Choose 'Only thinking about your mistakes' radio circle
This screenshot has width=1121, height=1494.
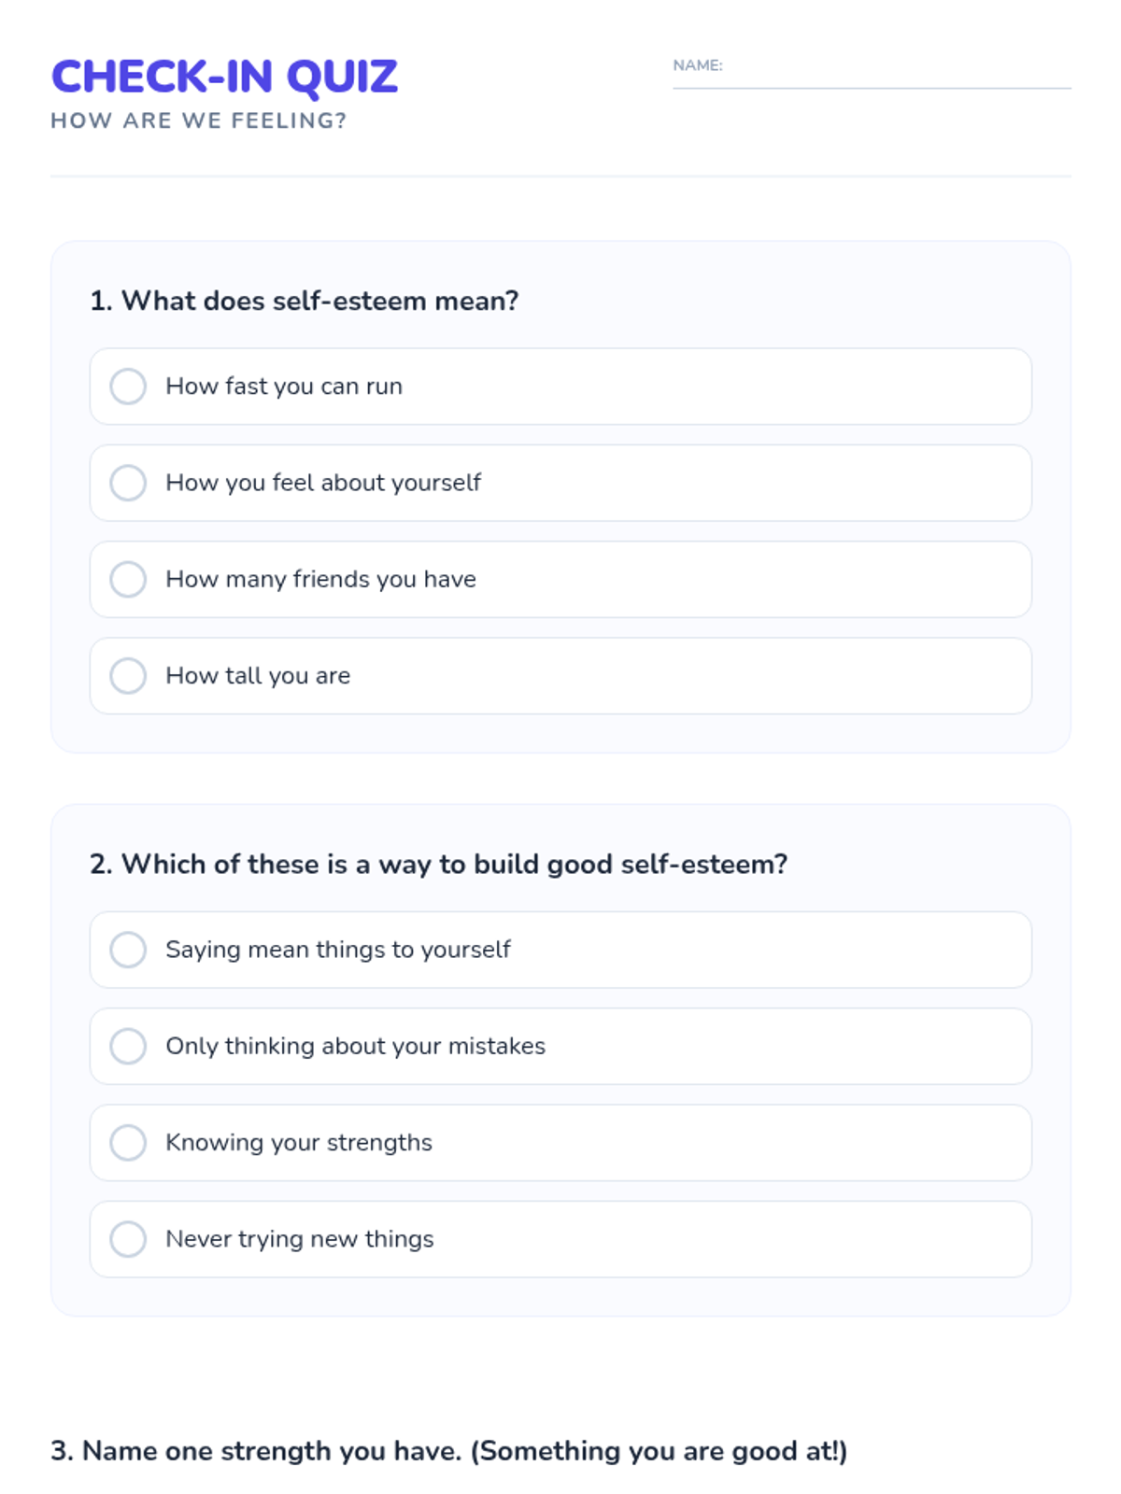(128, 1046)
